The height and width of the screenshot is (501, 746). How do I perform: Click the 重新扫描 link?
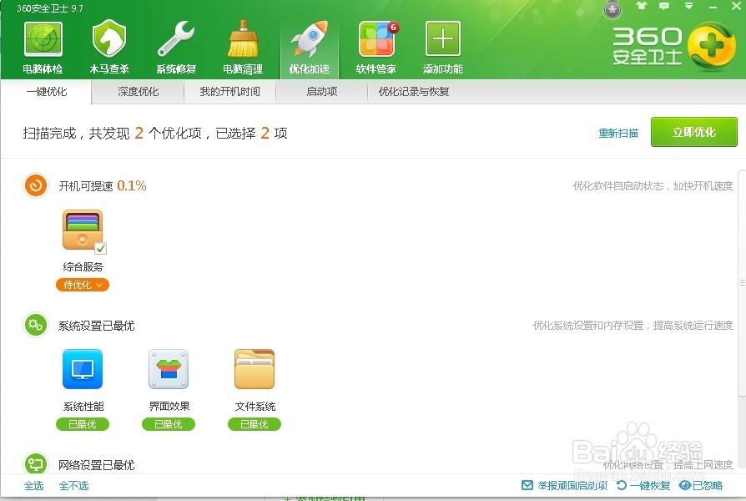pos(618,133)
